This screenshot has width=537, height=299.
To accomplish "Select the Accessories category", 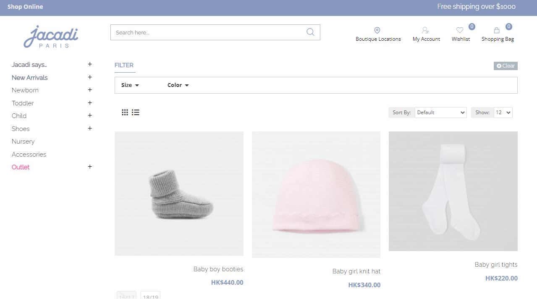I will 29,154.
